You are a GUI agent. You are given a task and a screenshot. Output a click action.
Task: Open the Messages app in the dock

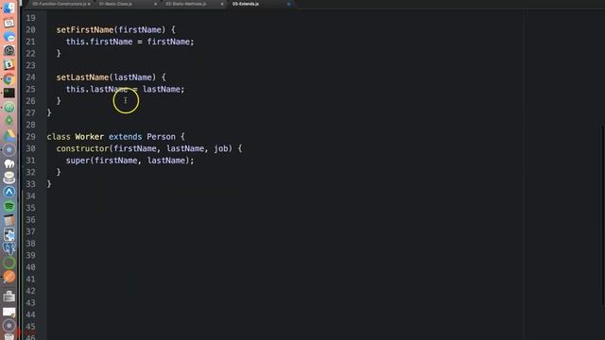coord(9,37)
